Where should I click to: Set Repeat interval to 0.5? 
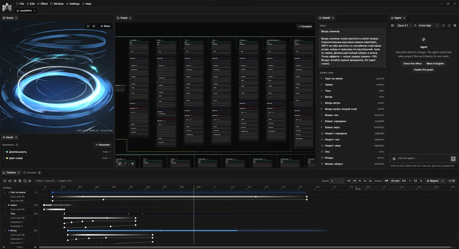click(404, 181)
